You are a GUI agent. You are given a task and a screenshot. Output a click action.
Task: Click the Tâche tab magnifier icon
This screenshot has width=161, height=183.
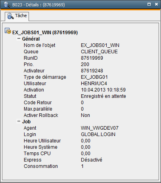point(10,16)
